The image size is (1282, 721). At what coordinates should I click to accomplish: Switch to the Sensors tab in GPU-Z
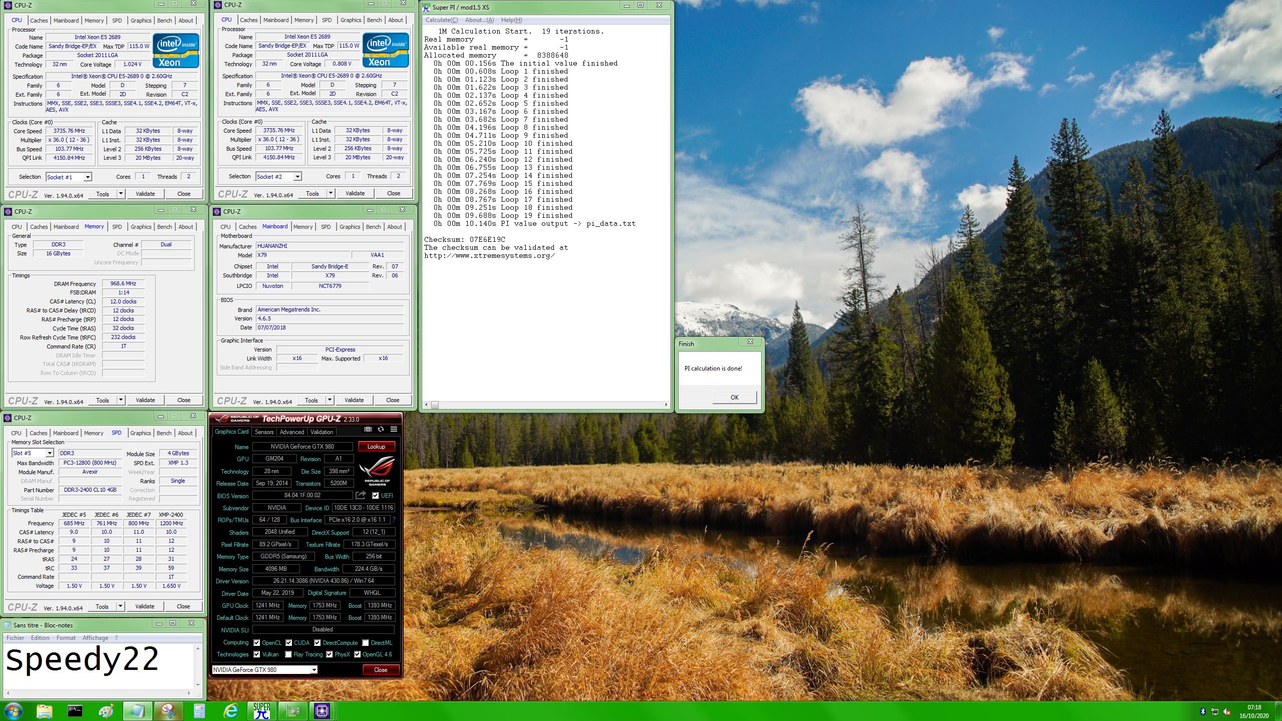(x=264, y=432)
